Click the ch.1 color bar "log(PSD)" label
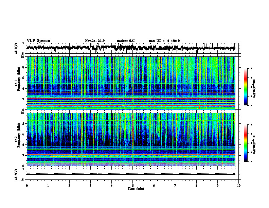Screen dimensions: 269x208 (254, 89)
